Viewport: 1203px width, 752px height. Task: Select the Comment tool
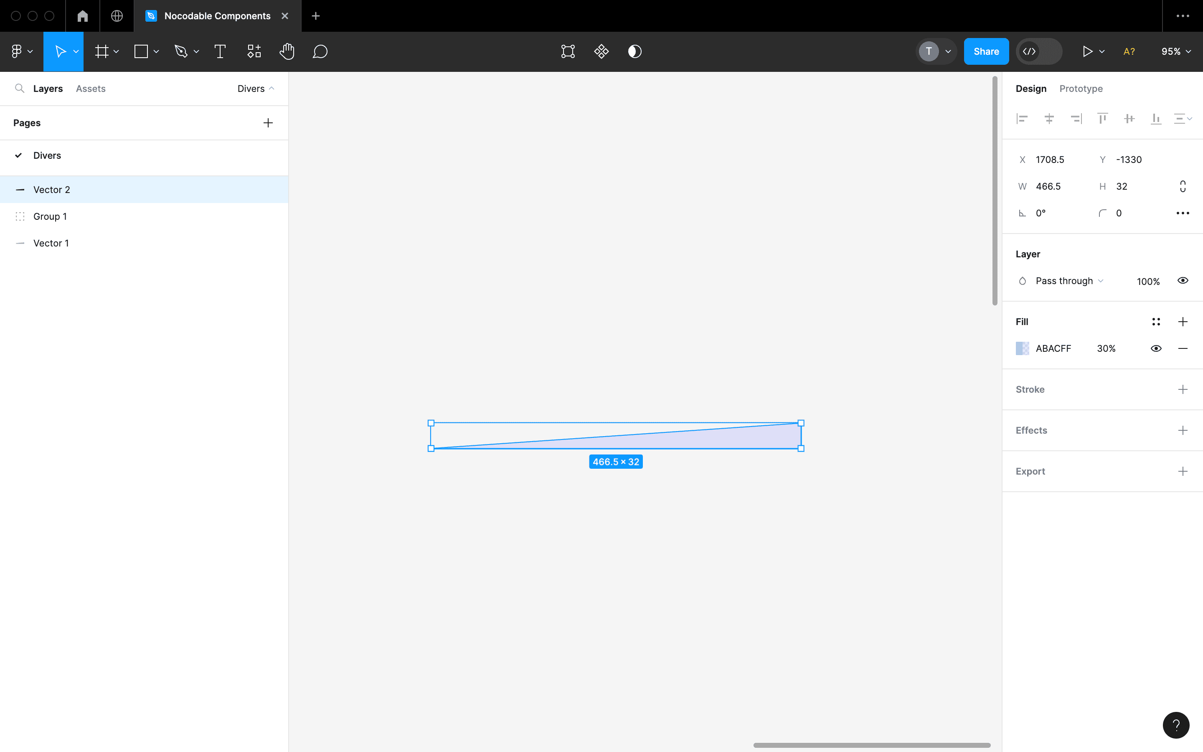pyautogui.click(x=320, y=51)
